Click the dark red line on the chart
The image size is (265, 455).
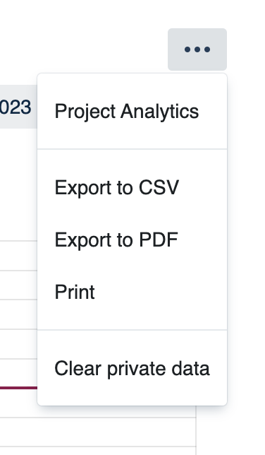pos(18,388)
